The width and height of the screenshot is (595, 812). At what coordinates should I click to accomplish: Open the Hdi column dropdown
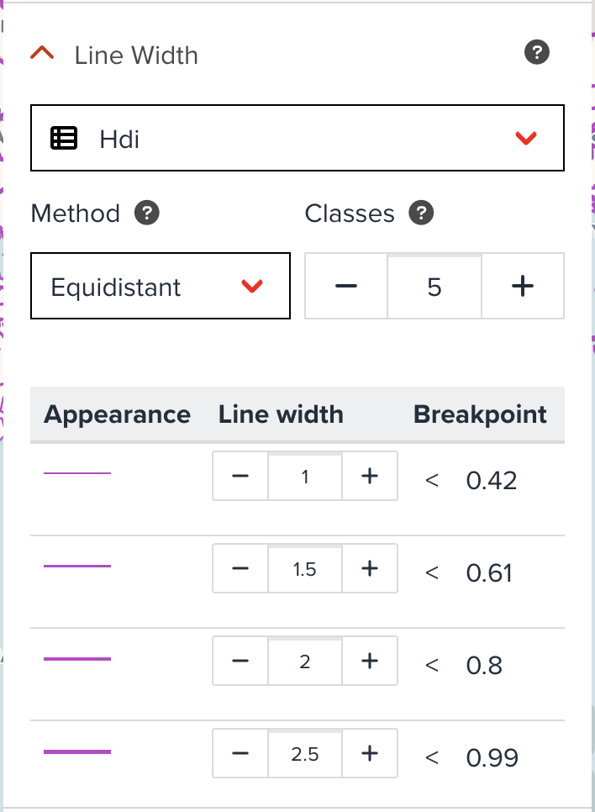[x=526, y=137]
